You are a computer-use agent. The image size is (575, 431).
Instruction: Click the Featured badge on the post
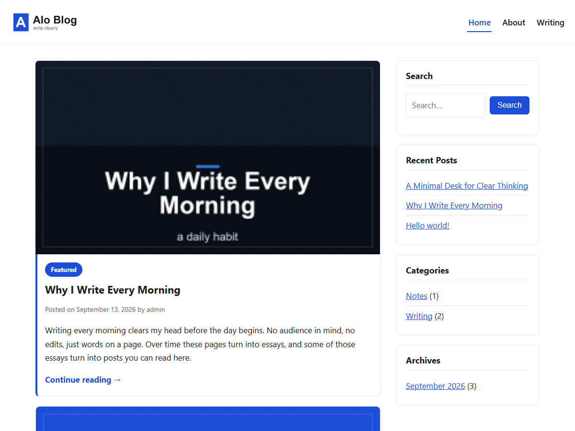pos(64,270)
